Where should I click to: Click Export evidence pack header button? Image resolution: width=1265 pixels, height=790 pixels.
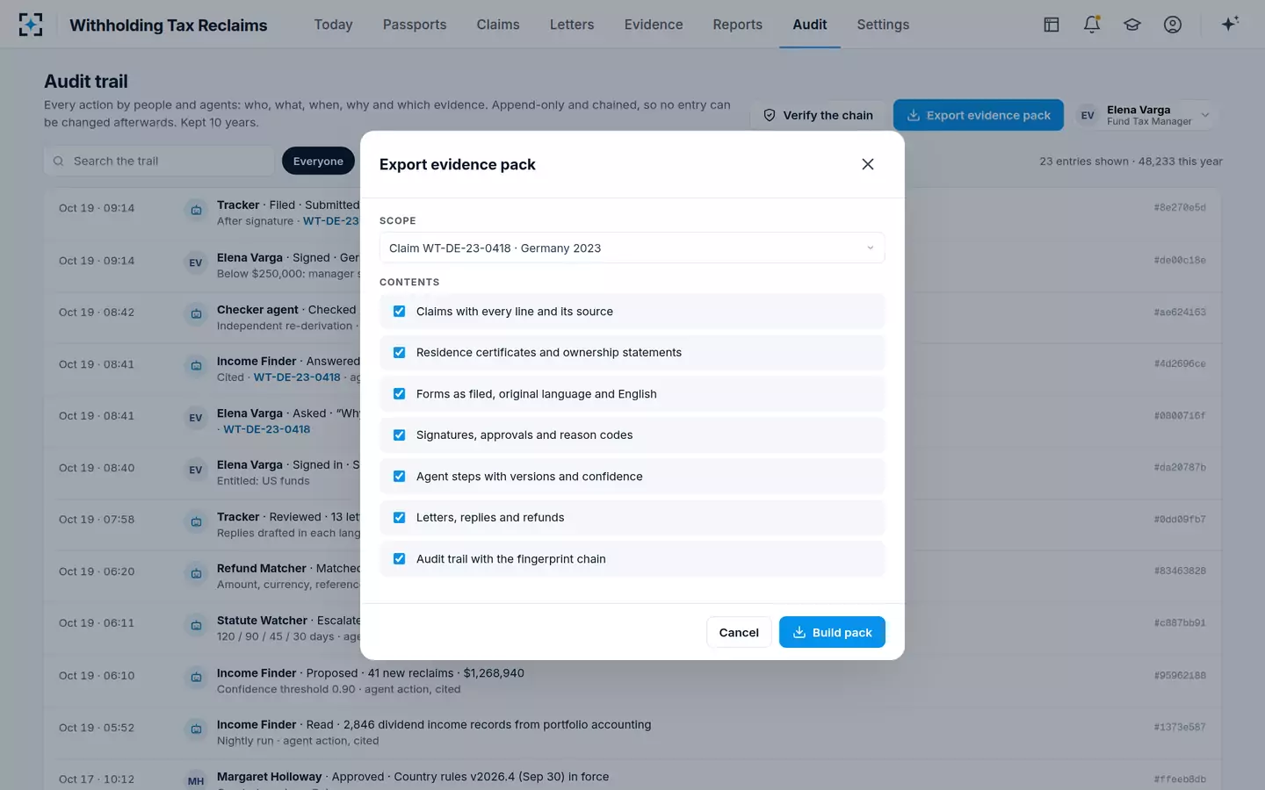pos(979,115)
